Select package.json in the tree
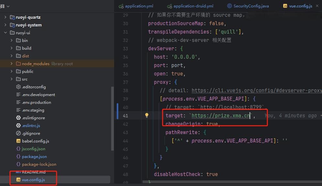Viewport: 322px width, 186px height. coord(34,156)
